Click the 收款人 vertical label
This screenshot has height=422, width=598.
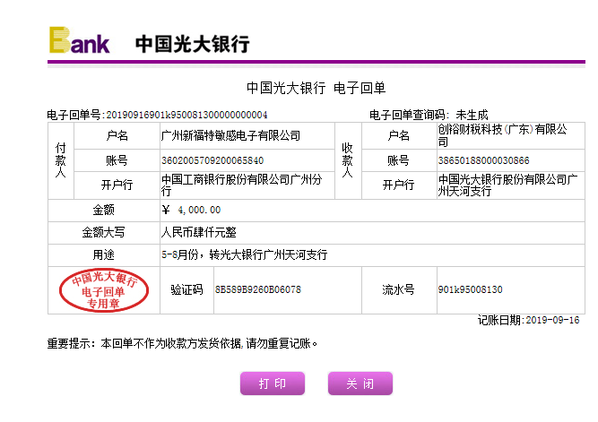[347, 160]
